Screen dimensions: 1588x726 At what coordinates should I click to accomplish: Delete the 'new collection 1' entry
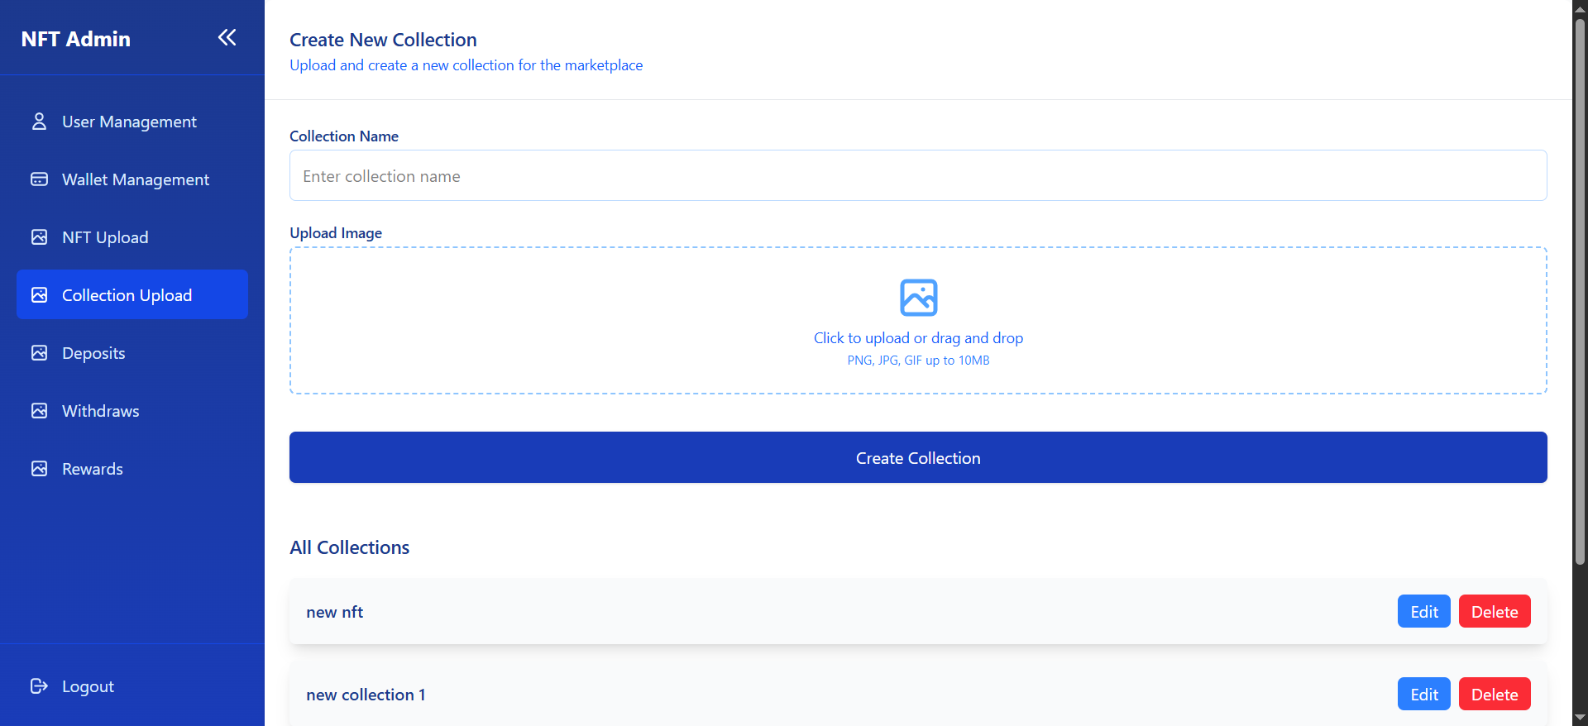(x=1494, y=694)
